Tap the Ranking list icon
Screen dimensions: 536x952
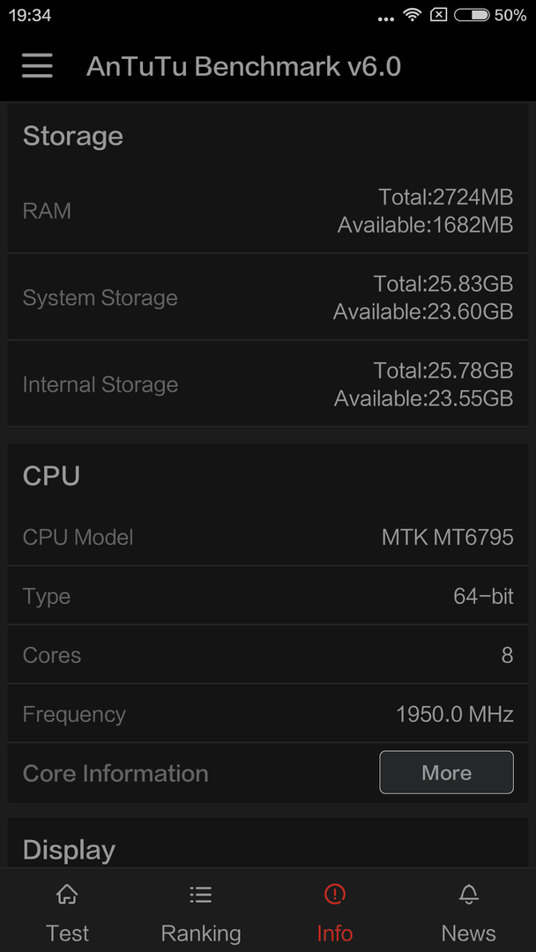coord(200,894)
